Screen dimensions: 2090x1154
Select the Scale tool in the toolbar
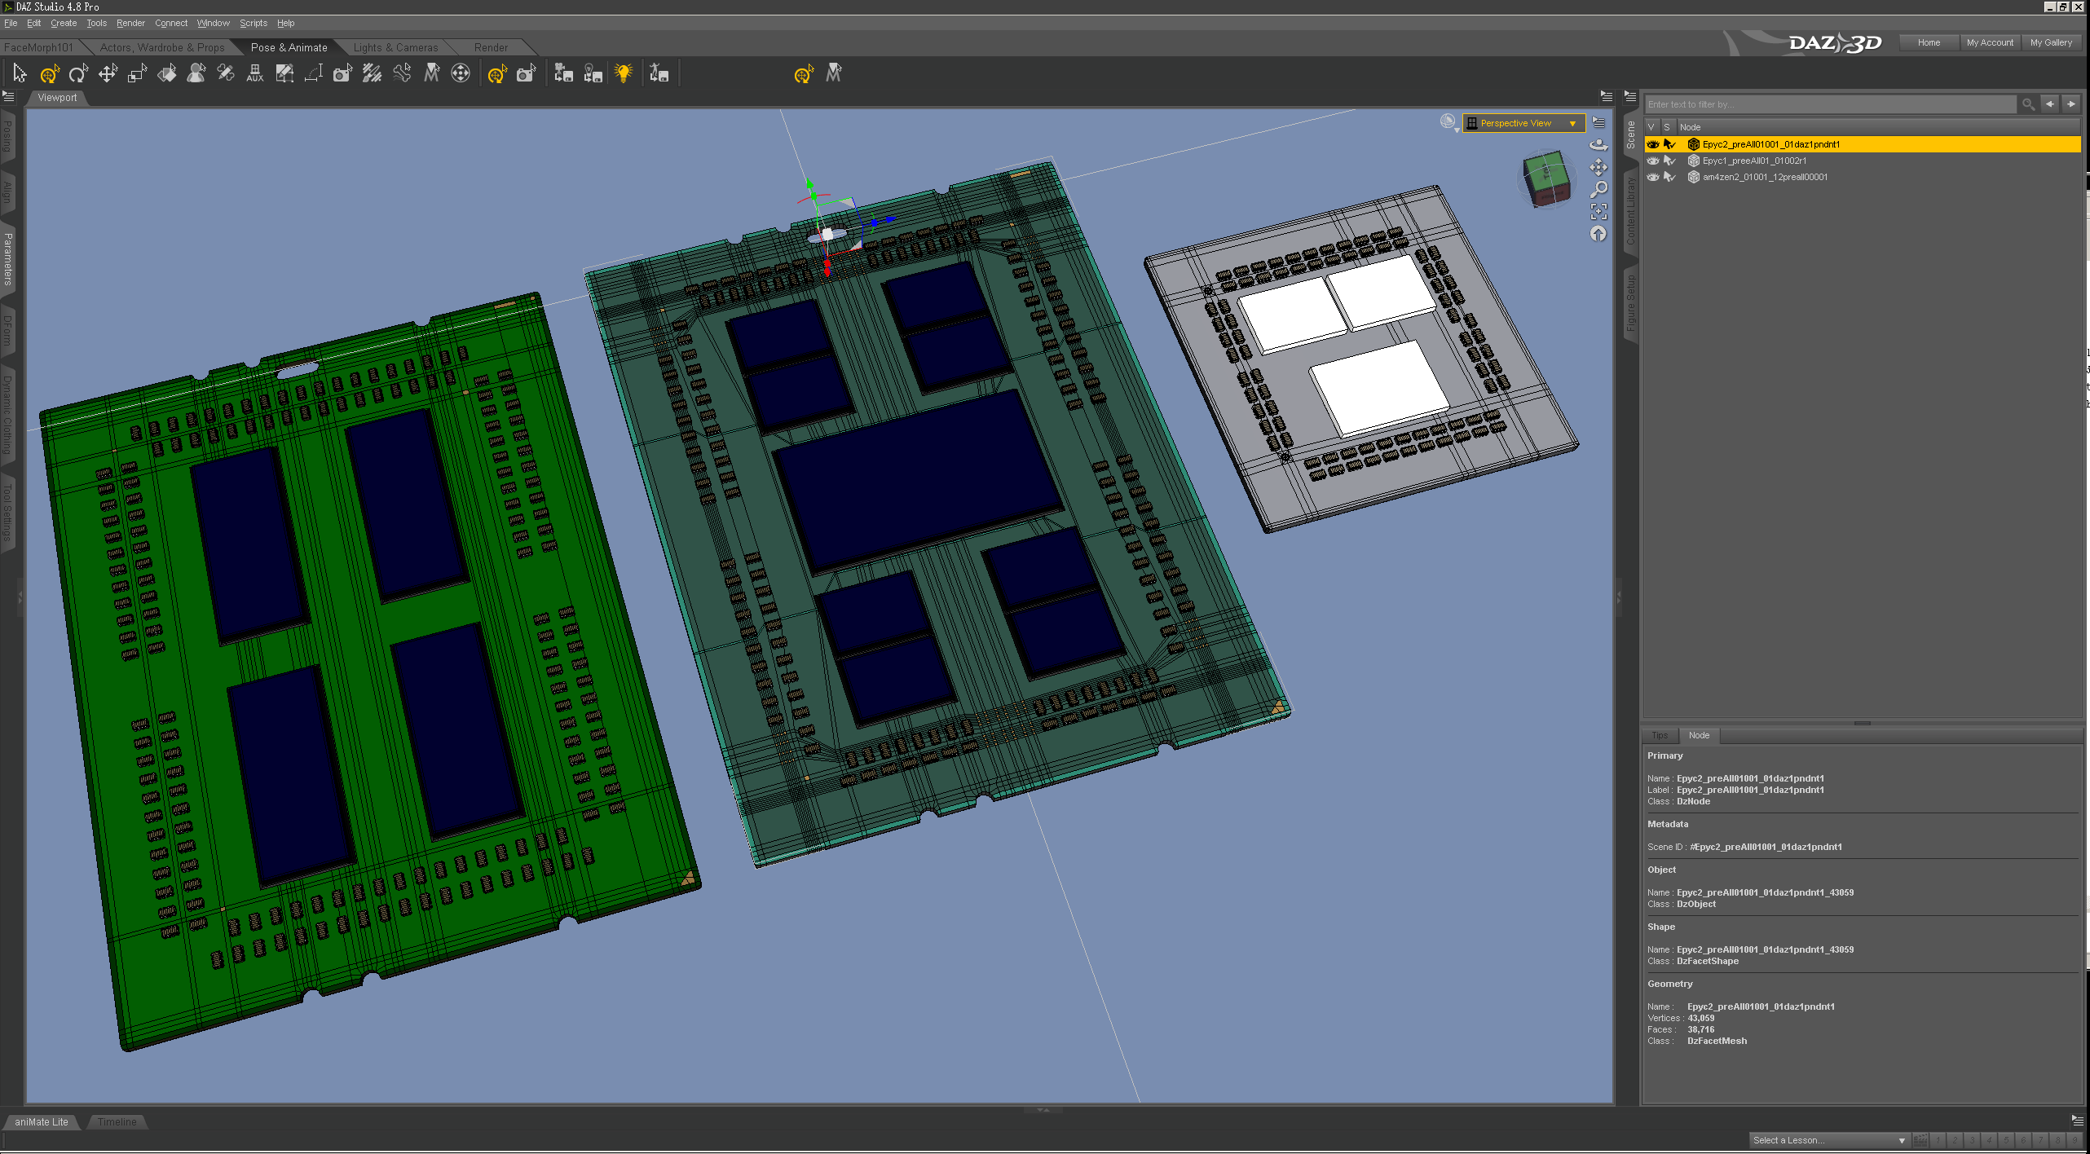pyautogui.click(x=137, y=74)
